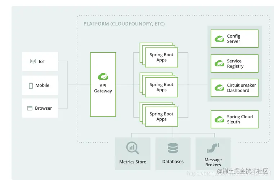Click the PLATFORM (CLOUDFOUNDRY, ETC) heading
The width and height of the screenshot is (274, 180).
124,24
